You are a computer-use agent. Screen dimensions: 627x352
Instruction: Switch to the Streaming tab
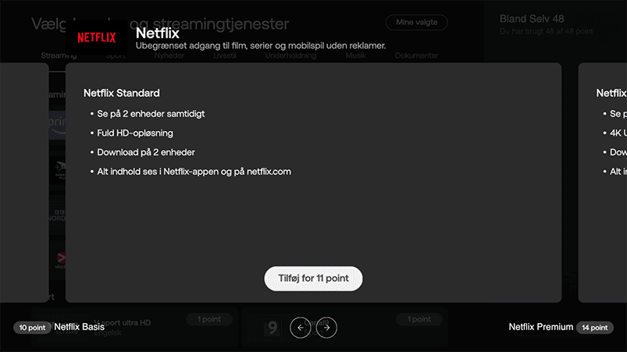[x=59, y=56]
